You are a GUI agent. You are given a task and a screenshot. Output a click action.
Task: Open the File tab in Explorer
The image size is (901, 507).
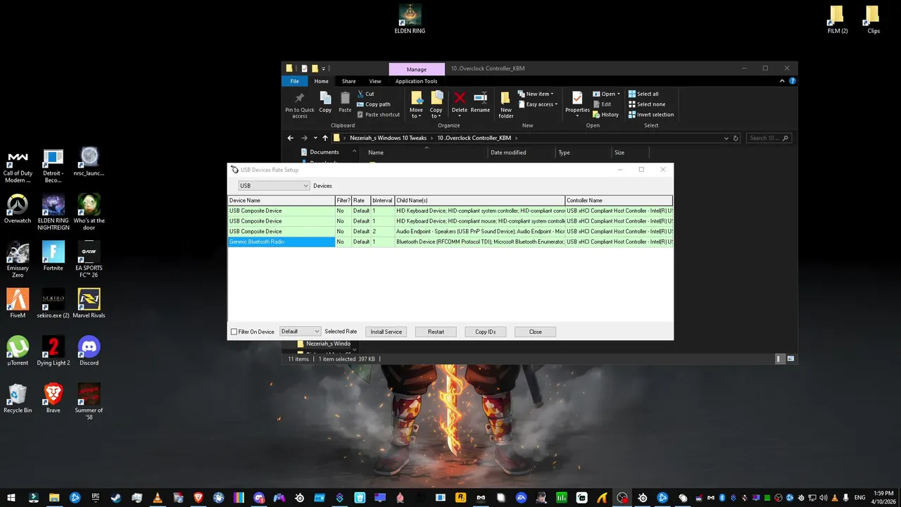tap(295, 81)
